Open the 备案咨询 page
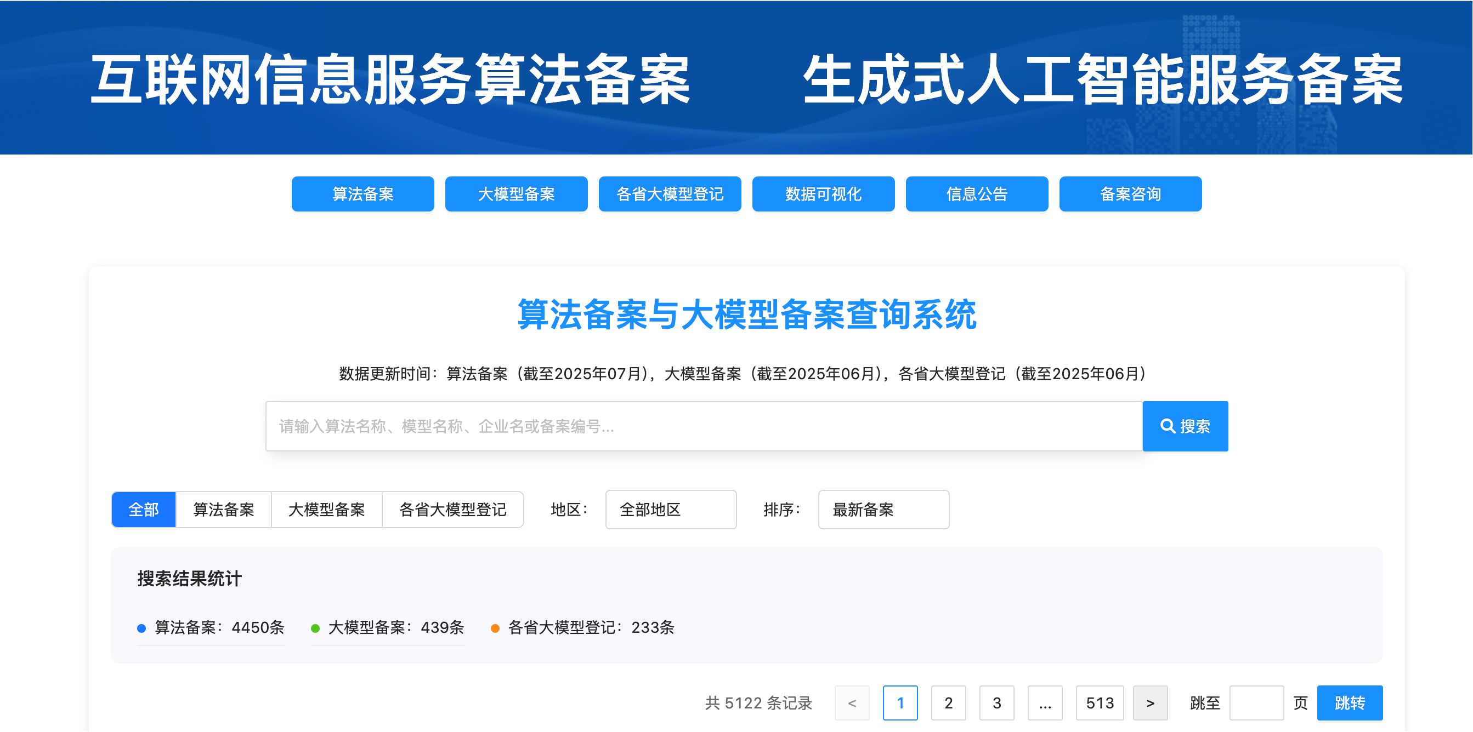This screenshot has height=732, width=1473. (1130, 195)
